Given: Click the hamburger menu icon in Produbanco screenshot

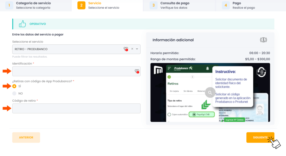Looking at the screenshot, I should point(169,68).
